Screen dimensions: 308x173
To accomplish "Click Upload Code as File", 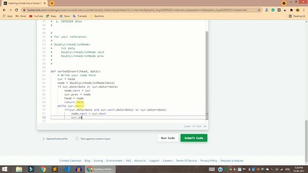I will click(x=55, y=139).
